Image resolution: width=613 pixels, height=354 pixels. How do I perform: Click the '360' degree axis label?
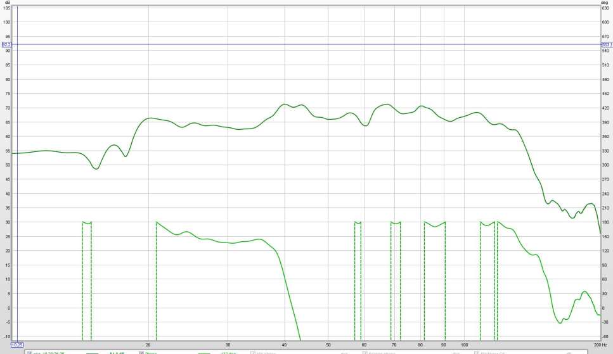click(605, 136)
